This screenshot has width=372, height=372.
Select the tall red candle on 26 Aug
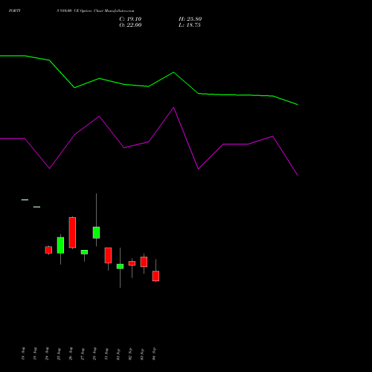[72, 232]
